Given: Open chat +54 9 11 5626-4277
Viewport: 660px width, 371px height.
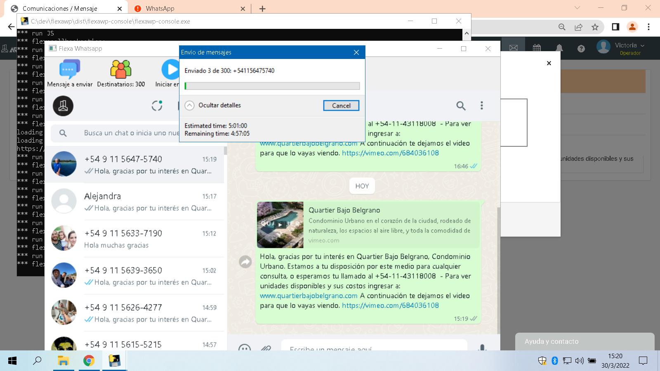Looking at the screenshot, I should click(x=134, y=313).
